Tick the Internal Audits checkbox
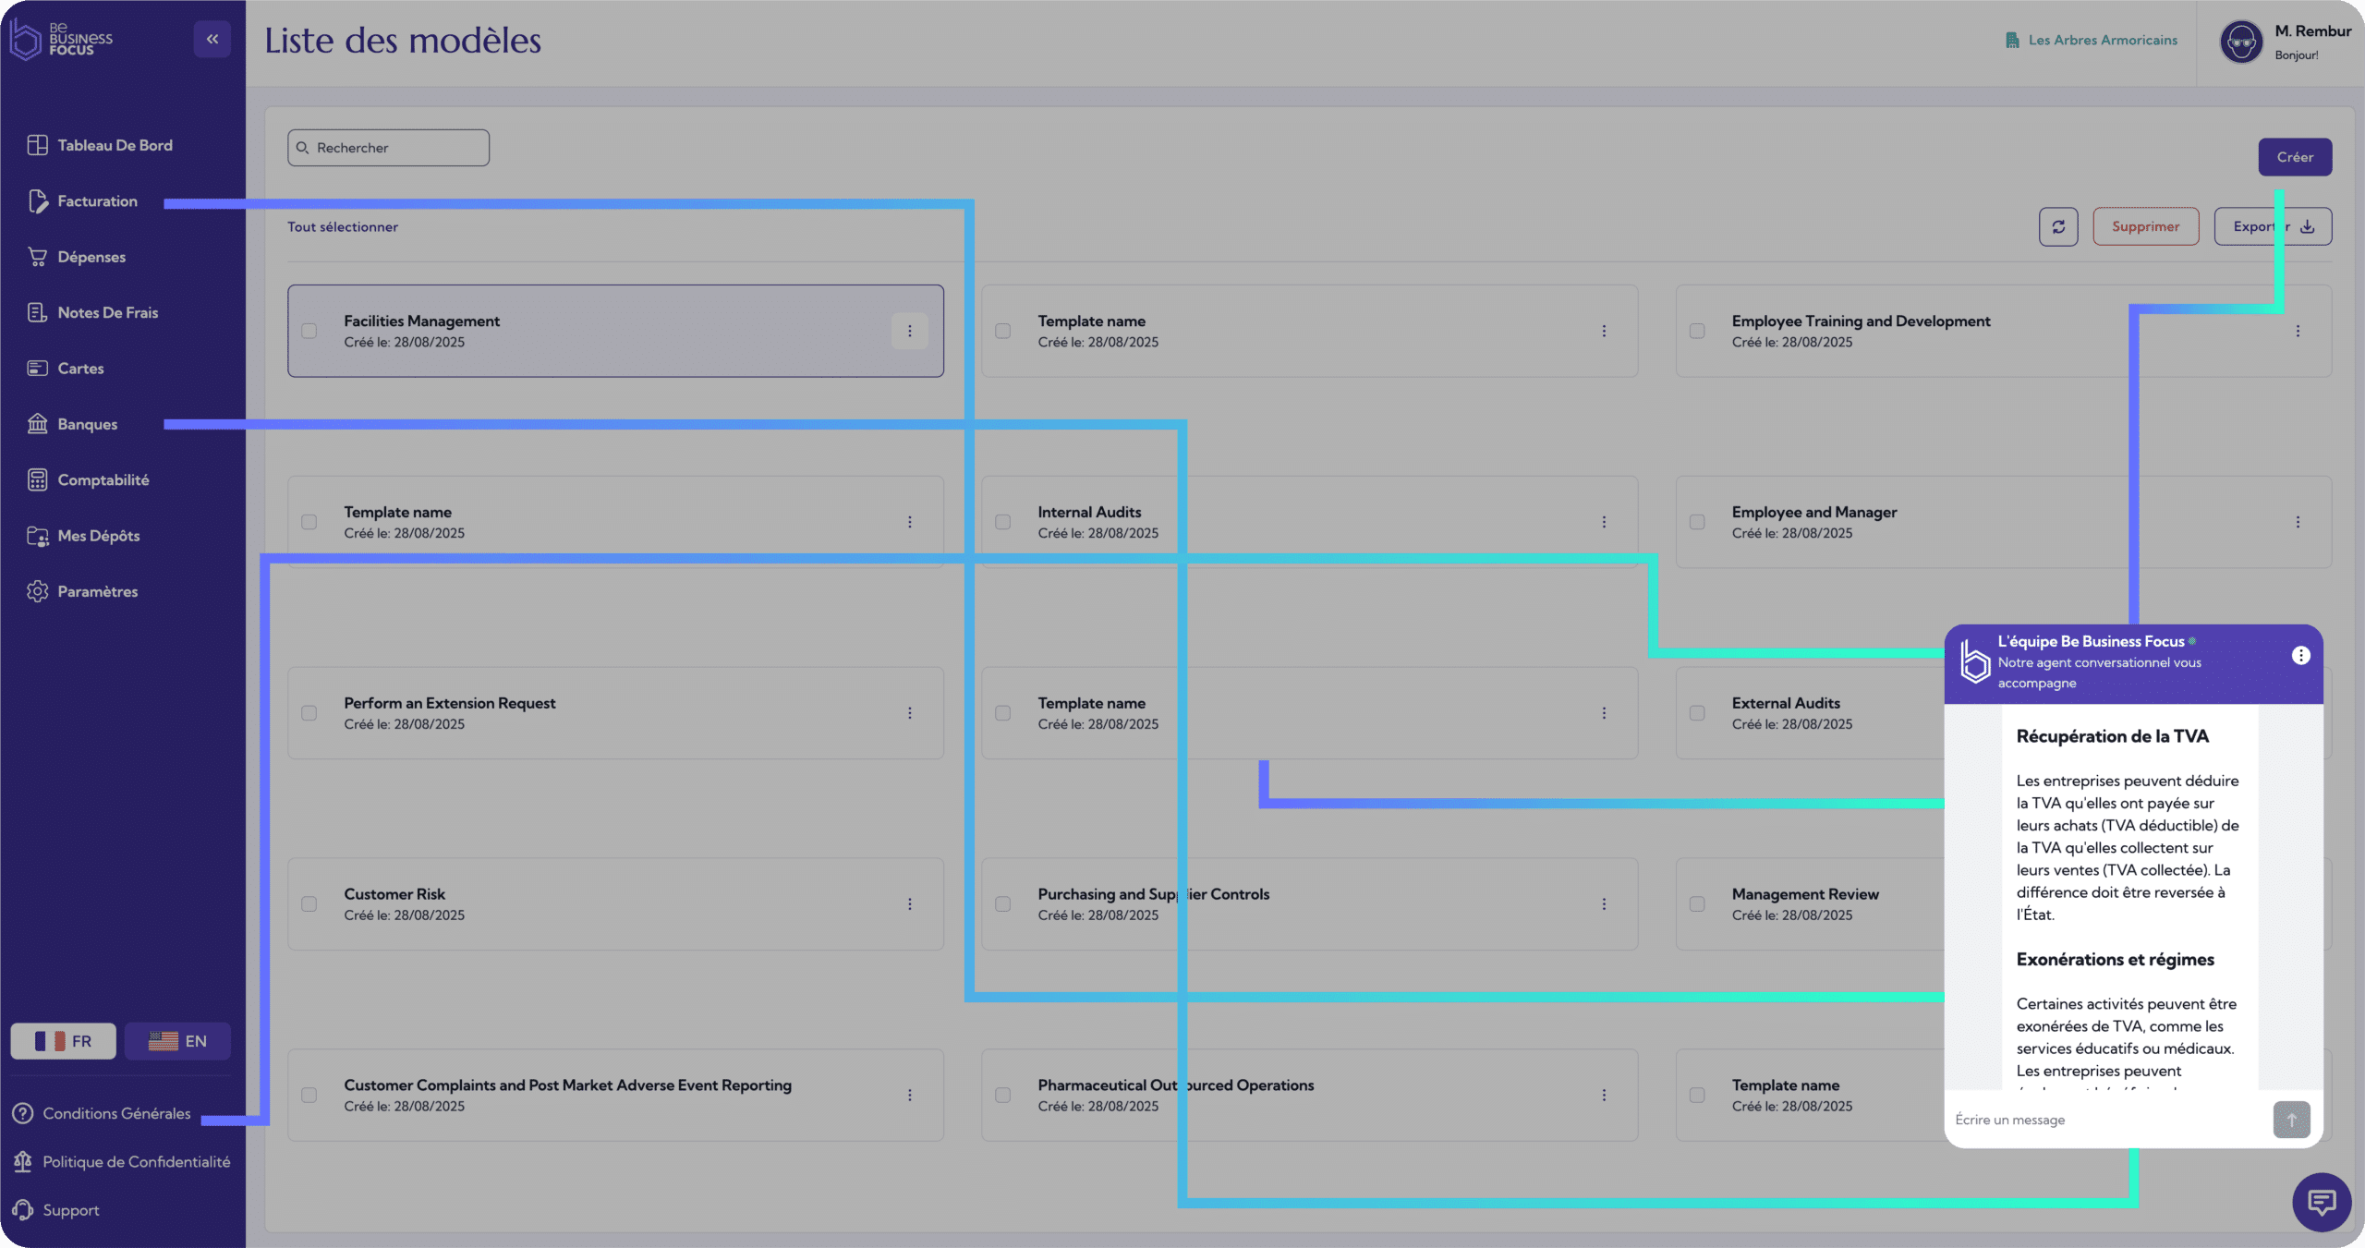Screen dimensions: 2365x1248 click(x=1002, y=522)
